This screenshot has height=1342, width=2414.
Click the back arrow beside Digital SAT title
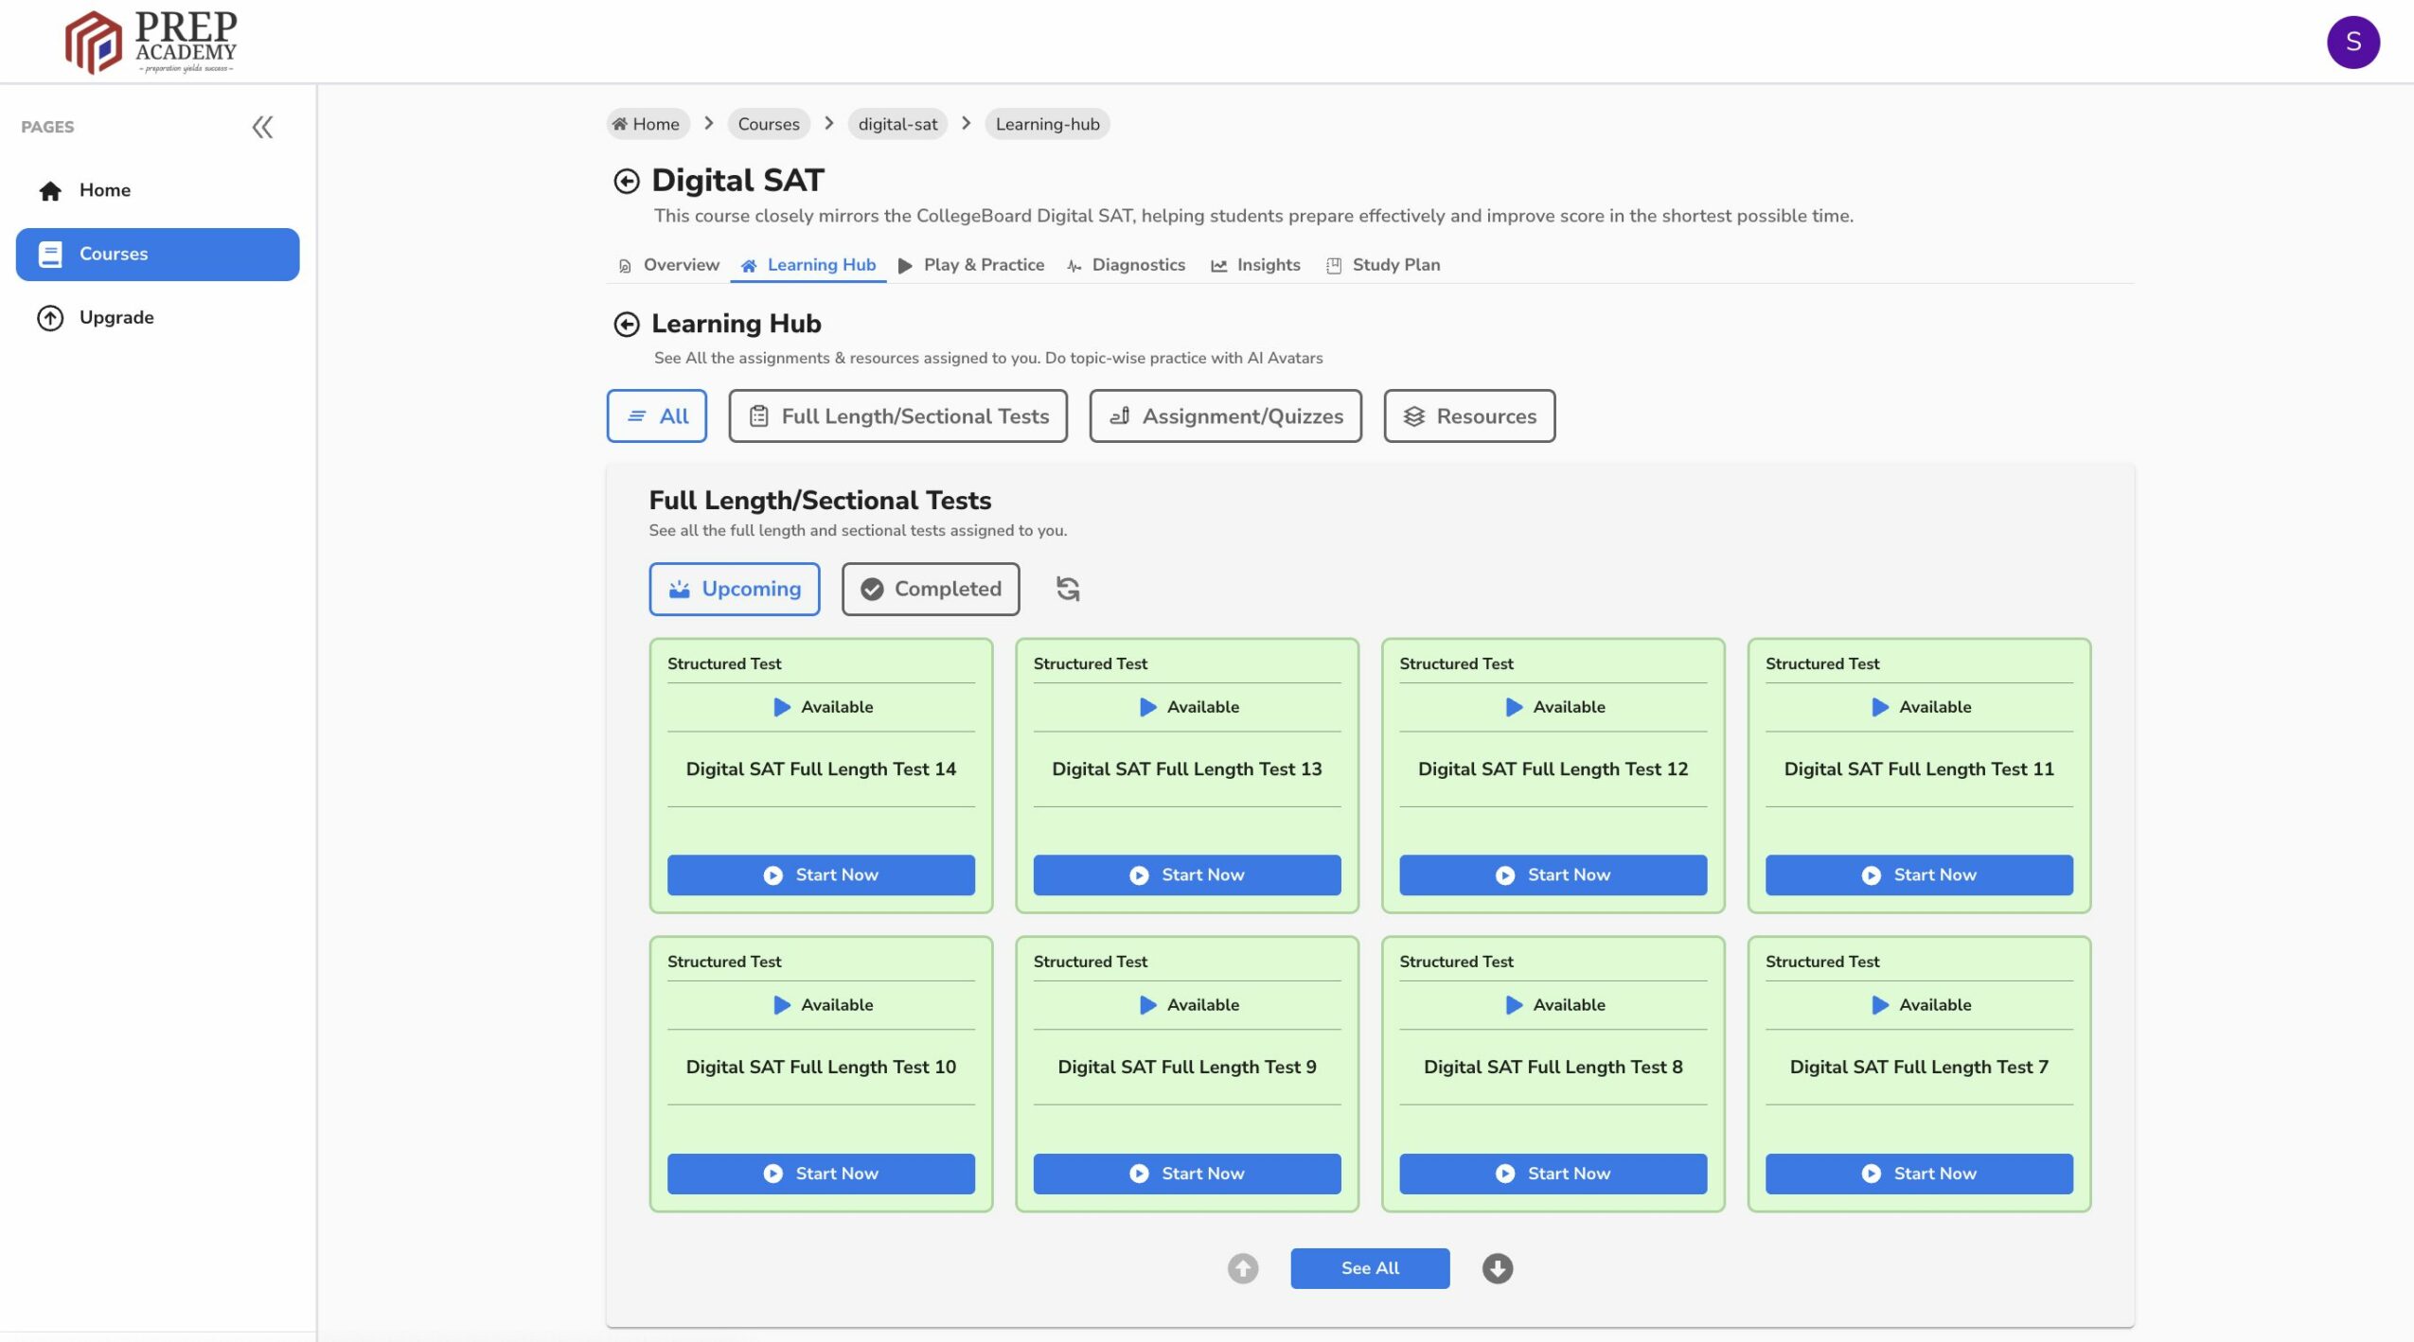tap(626, 181)
